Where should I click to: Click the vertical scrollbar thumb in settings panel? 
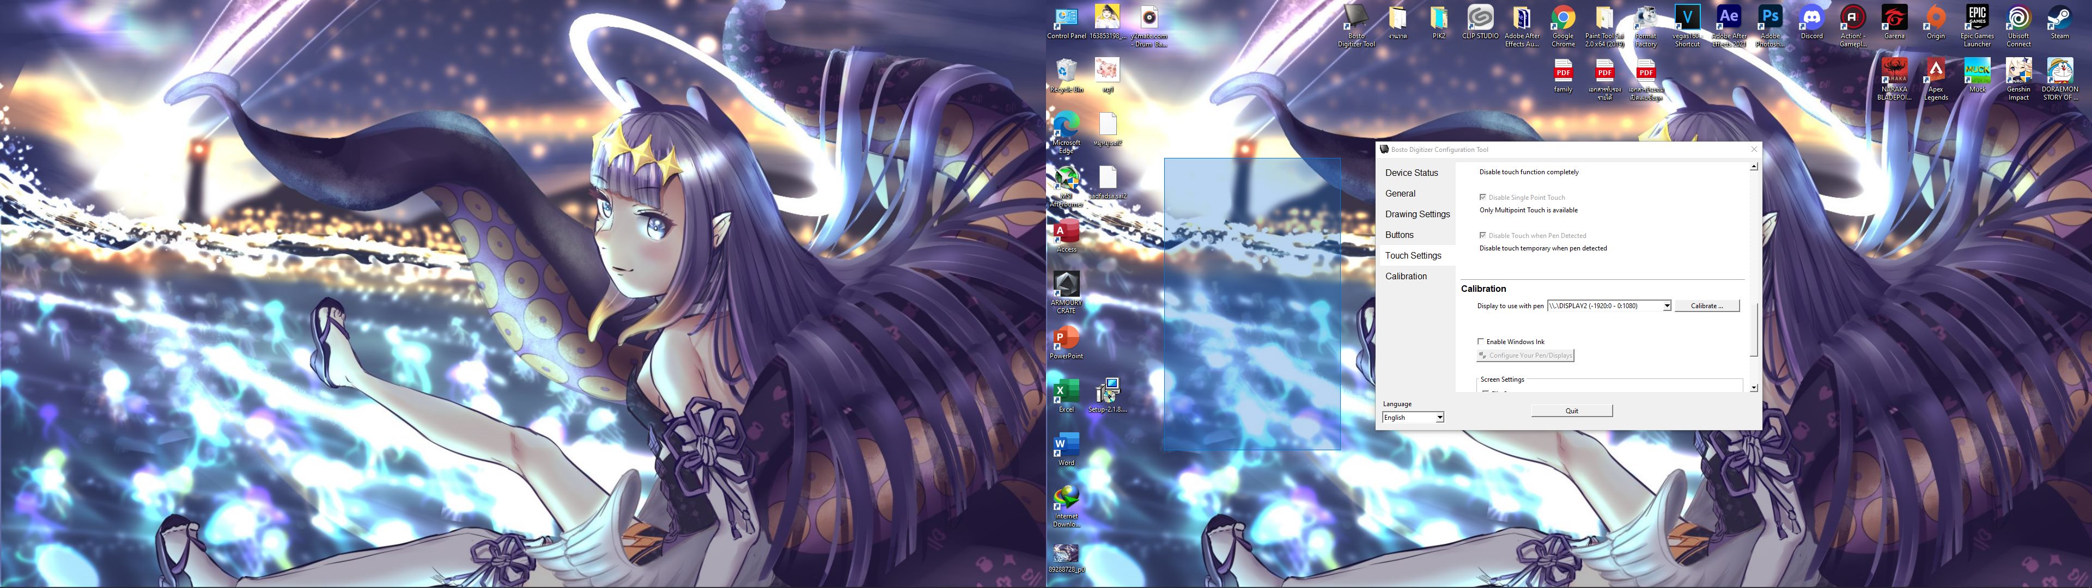(1753, 330)
